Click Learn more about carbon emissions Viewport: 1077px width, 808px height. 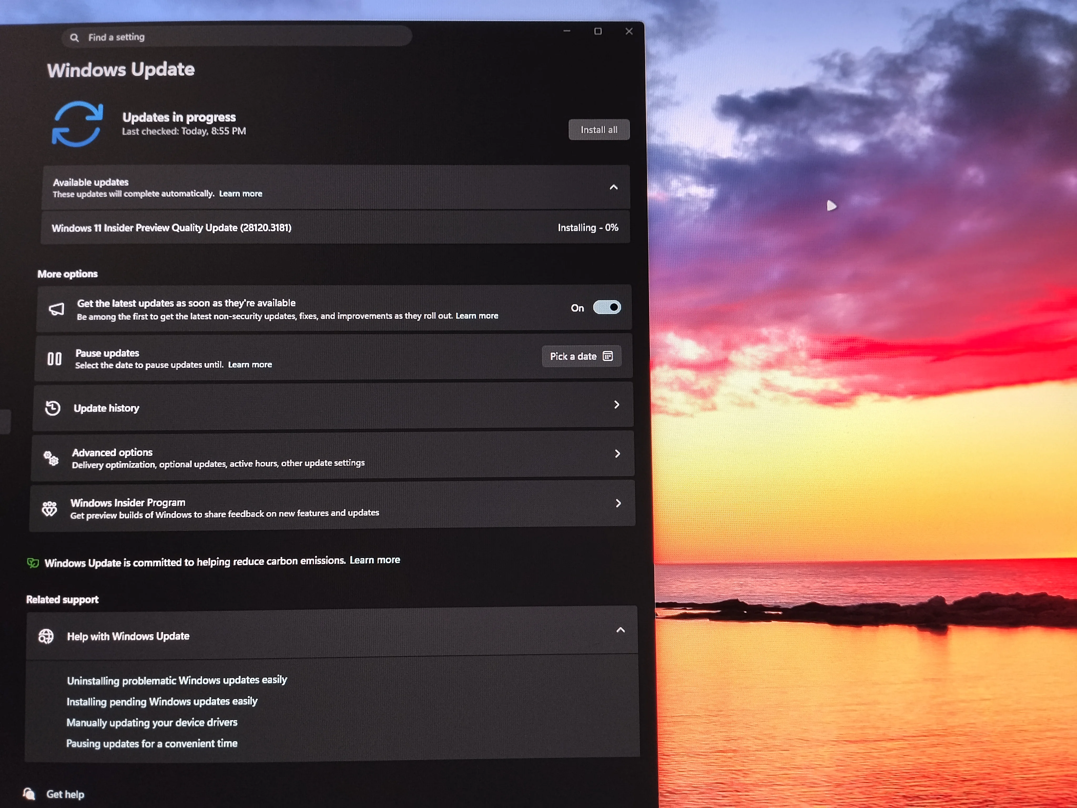point(375,560)
